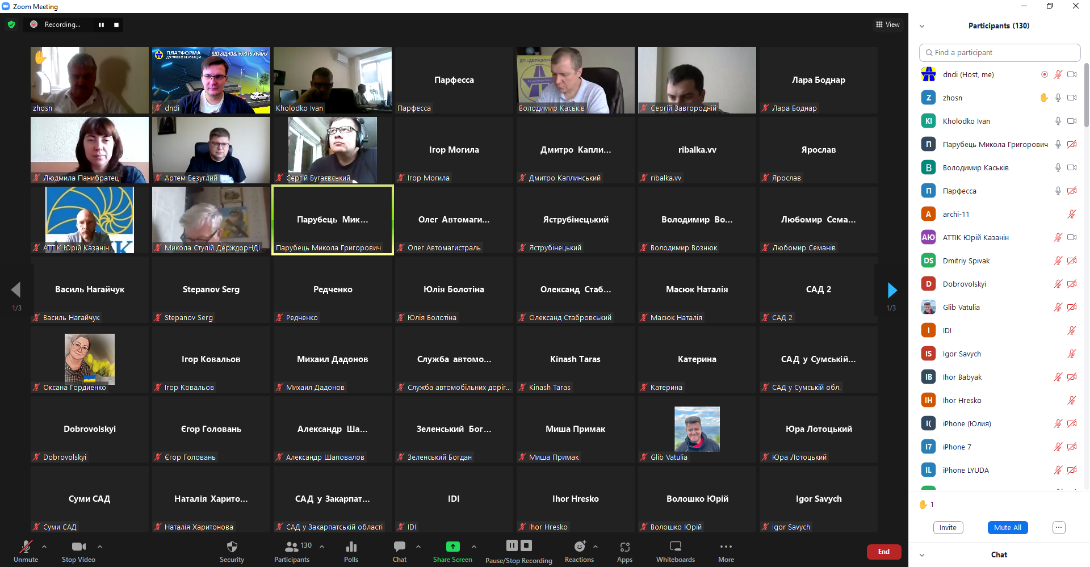Pause the recording in top bar

(x=101, y=25)
